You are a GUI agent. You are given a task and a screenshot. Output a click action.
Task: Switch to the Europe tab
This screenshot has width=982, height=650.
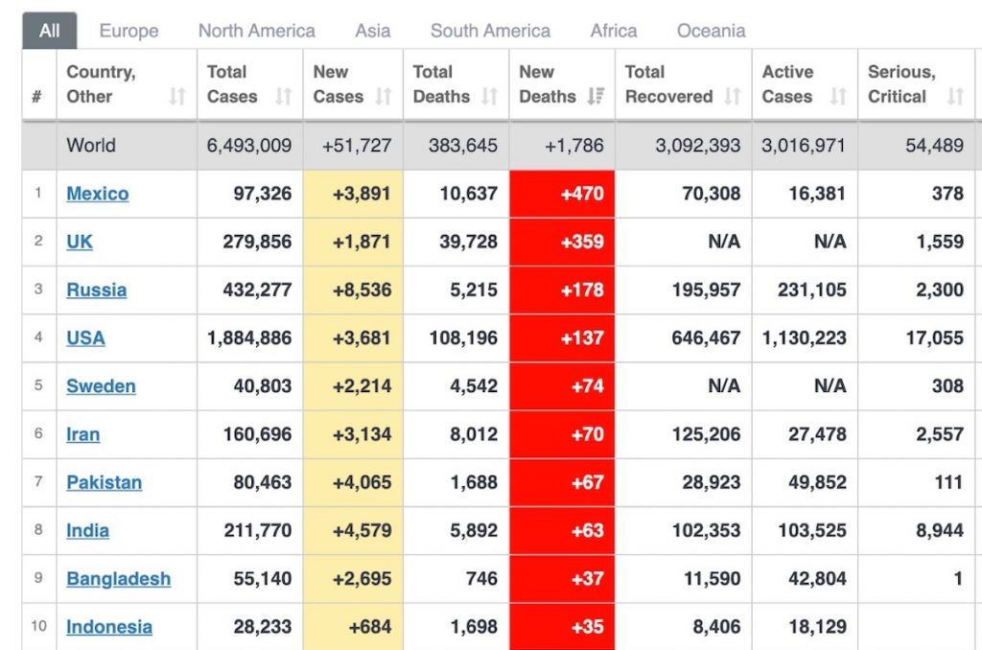(x=129, y=31)
